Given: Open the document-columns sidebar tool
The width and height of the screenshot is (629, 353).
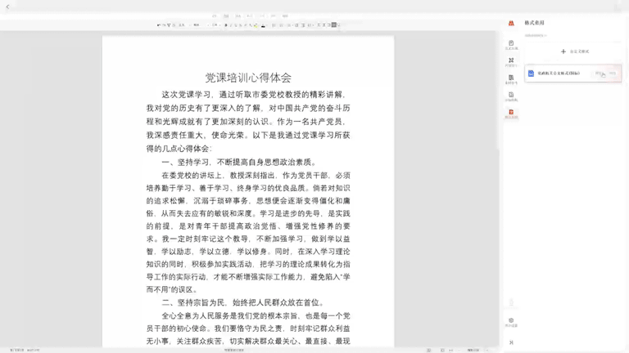Looking at the screenshot, I should point(511,79).
